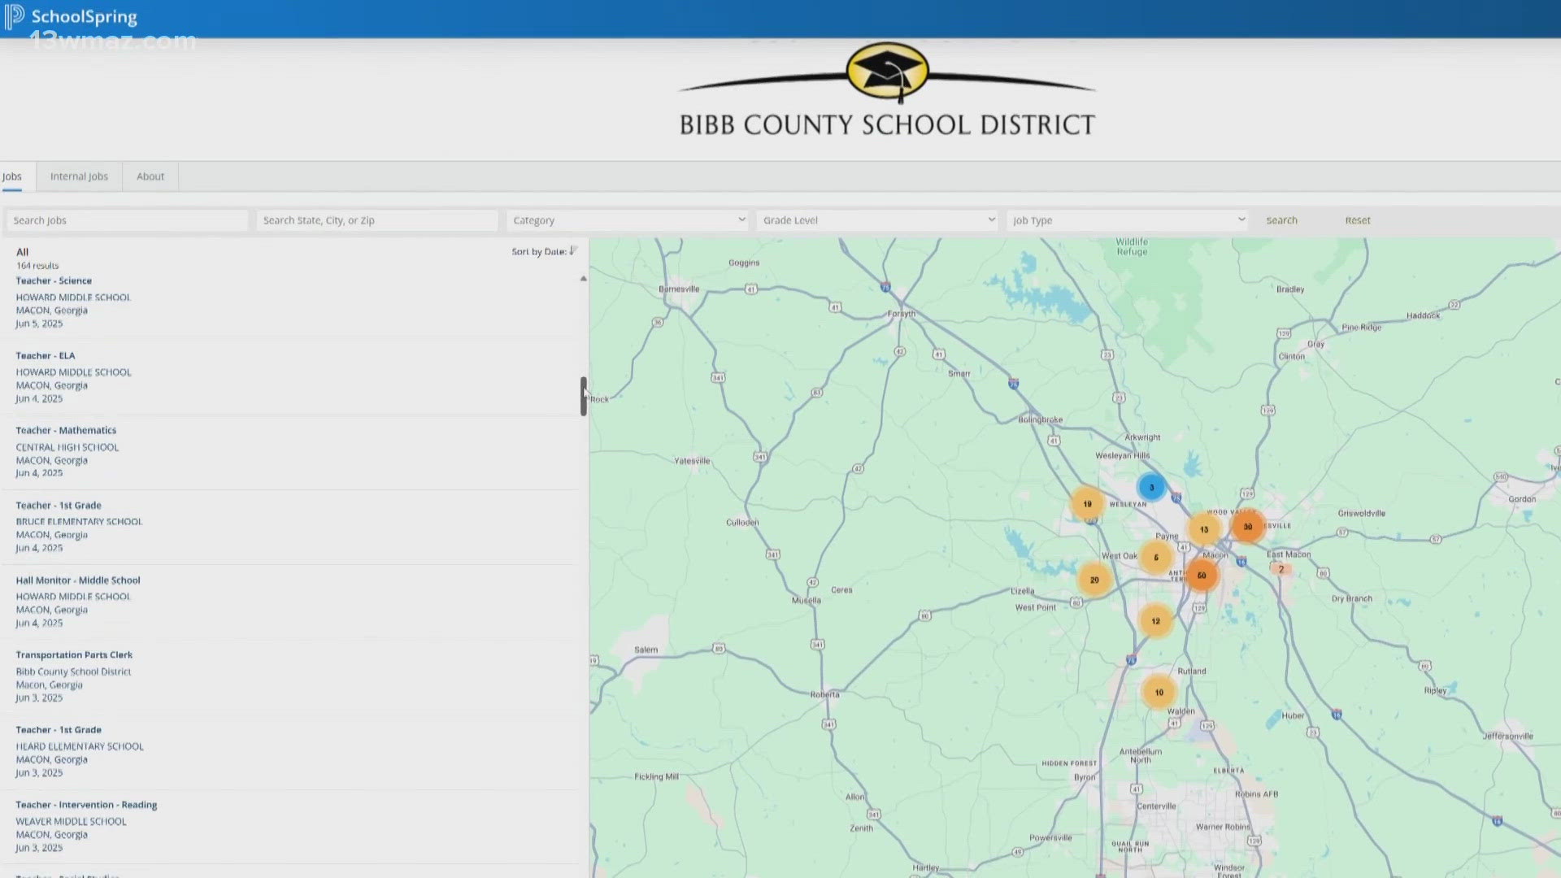1561x878 pixels.
Task: Open the map cluster marker labeled 12
Action: click(x=1155, y=621)
